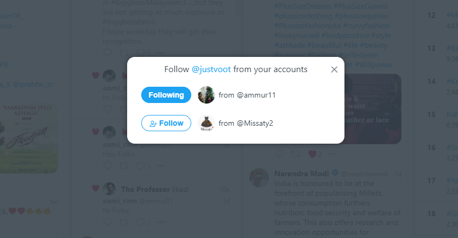Viewport: 458px width, 238px height.
Task: Click the @Missaty2 account avatar
Action: click(x=206, y=123)
